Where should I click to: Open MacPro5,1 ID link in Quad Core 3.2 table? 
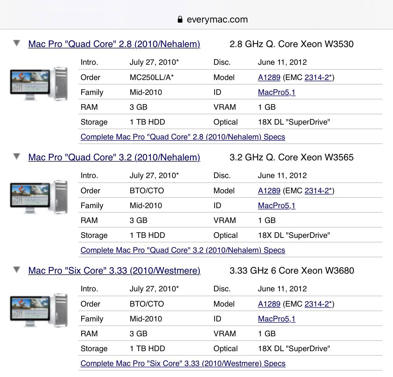coord(276,205)
